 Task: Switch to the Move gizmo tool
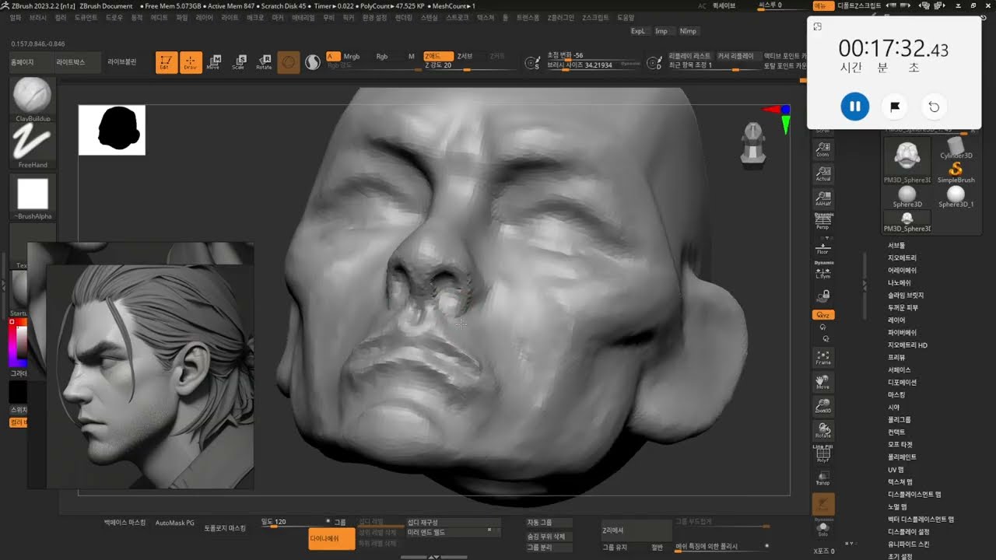pos(213,62)
